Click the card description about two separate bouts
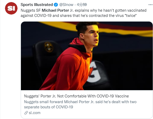Viewport: 153px width, 119px height. (80, 104)
